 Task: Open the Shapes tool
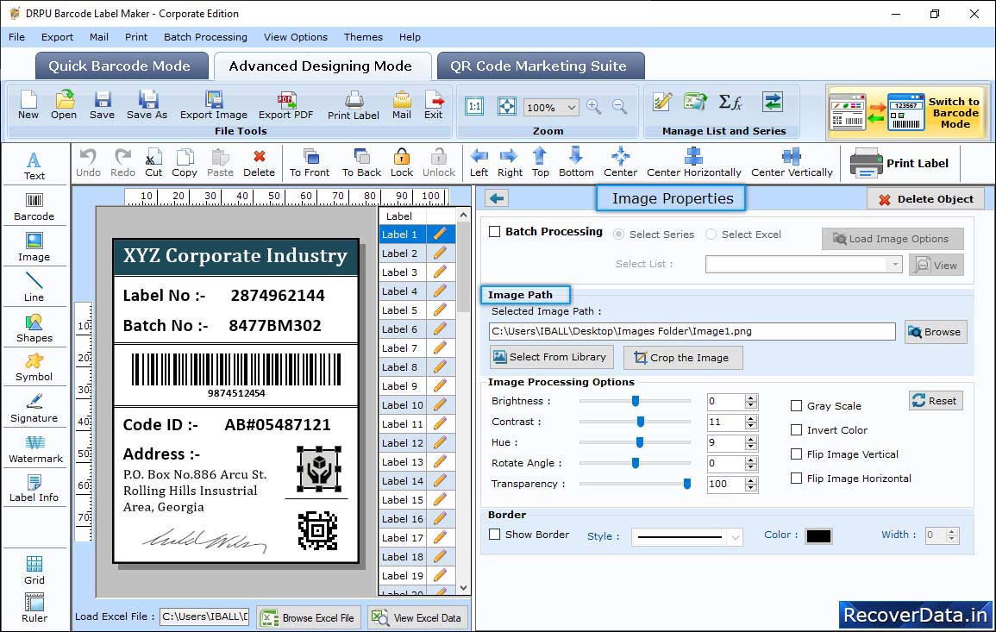tap(34, 328)
